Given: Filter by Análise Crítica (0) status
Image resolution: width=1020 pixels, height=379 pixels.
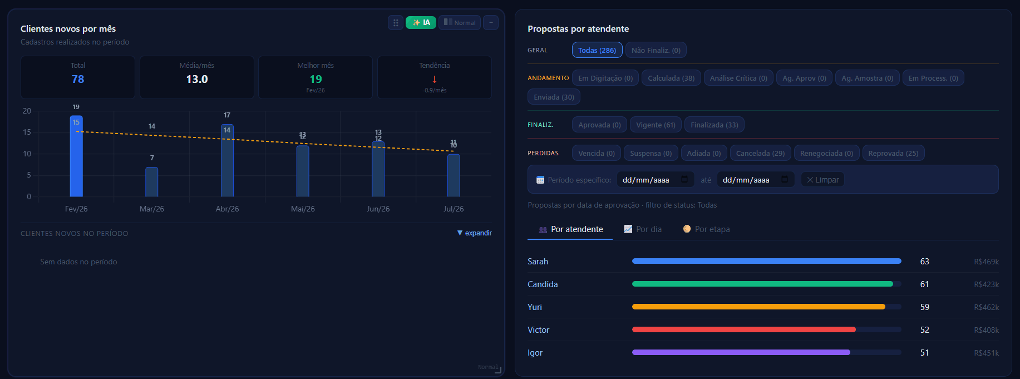Looking at the screenshot, I should click(738, 78).
